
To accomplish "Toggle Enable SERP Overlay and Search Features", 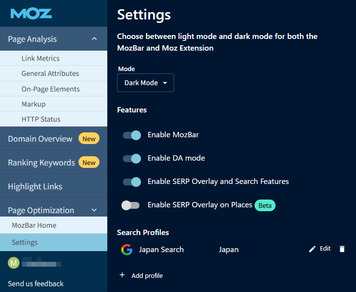I will pos(132,182).
